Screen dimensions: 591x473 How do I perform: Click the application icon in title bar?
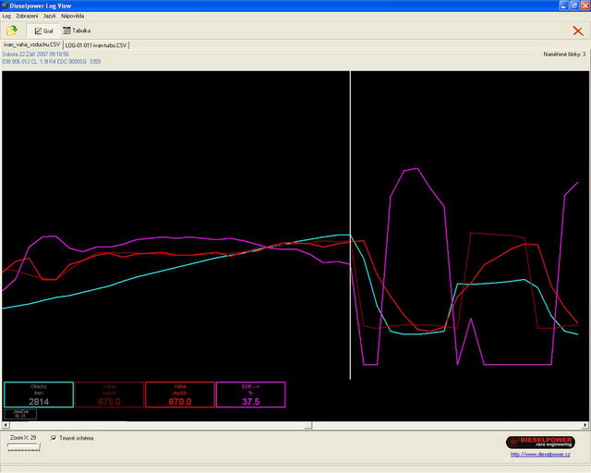[6, 6]
